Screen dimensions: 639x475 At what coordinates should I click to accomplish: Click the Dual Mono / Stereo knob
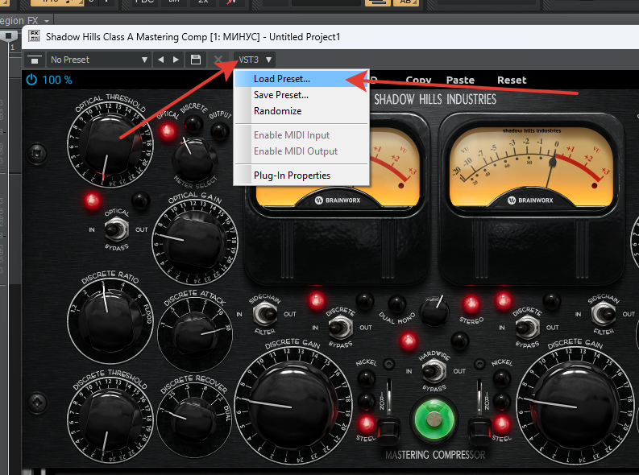tap(434, 312)
